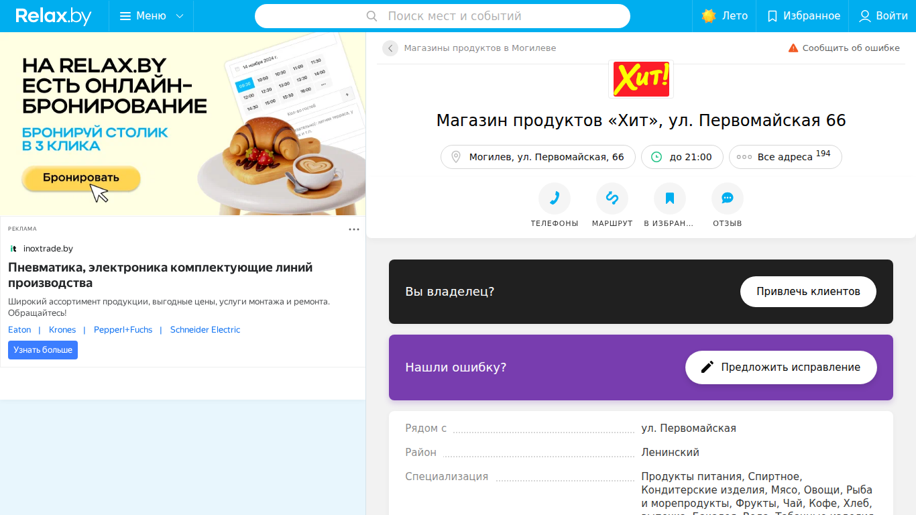Open the address Могилев, ул. Первомайская, 66

coord(538,157)
